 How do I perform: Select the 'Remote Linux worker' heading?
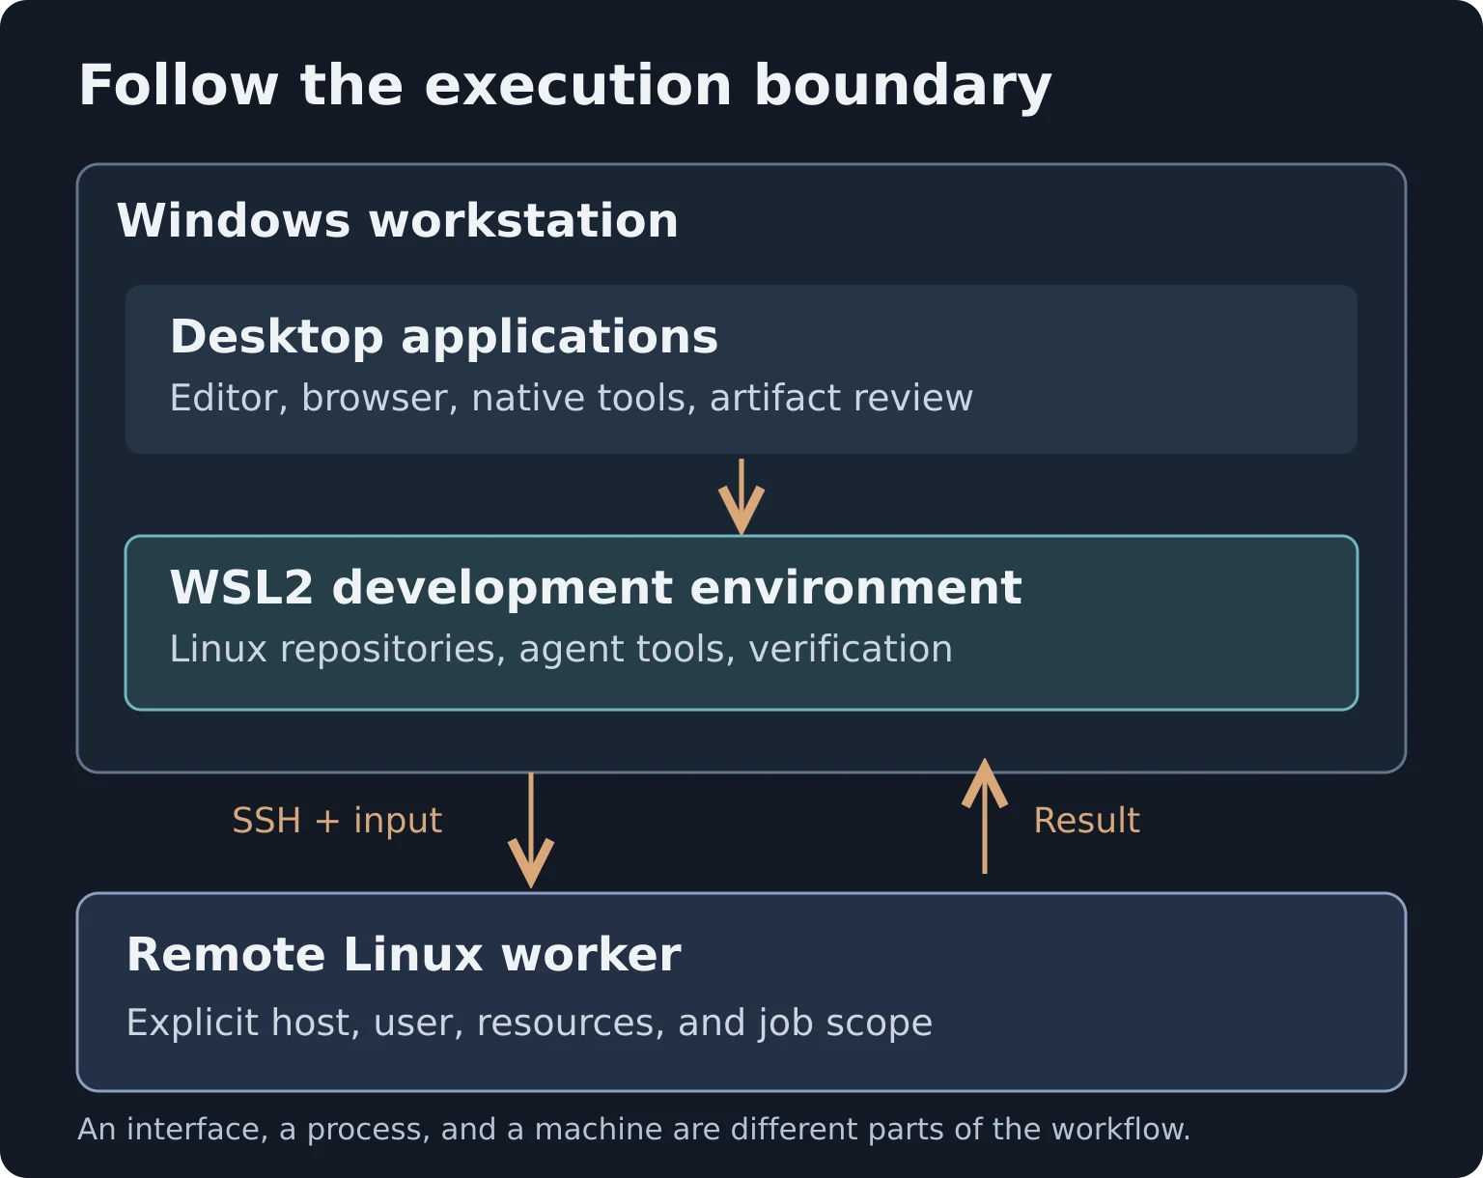tap(404, 955)
